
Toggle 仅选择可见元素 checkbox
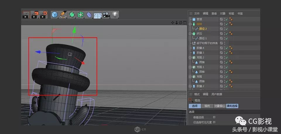coord(214,122)
